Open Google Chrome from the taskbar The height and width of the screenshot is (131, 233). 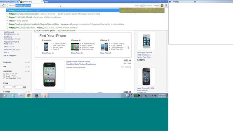click(x=29, y=95)
